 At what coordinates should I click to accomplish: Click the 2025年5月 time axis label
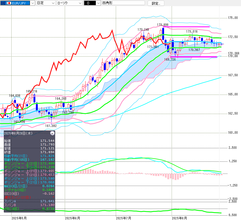pos(19,218)
